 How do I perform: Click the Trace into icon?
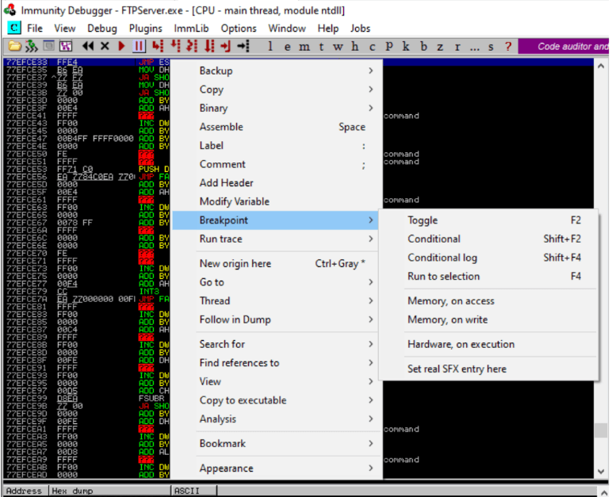click(192, 46)
